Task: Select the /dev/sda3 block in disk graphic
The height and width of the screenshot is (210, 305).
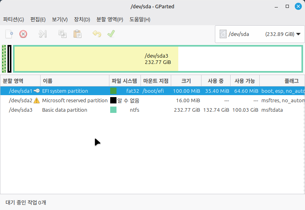Action: coord(158,59)
